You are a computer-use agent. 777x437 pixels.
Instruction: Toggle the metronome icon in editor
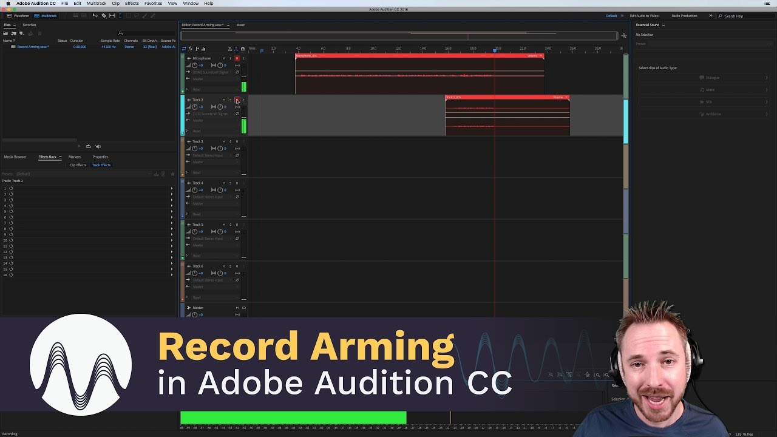tap(230, 49)
